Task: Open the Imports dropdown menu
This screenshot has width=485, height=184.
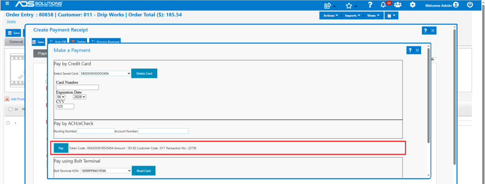Action: point(352,16)
